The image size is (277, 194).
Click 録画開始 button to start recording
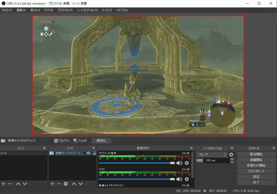[256, 160]
